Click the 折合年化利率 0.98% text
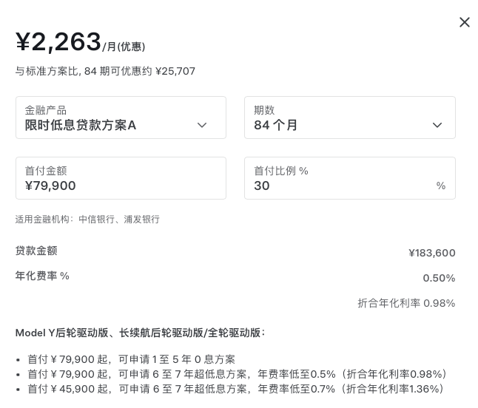The height and width of the screenshot is (408, 478). pos(406,303)
